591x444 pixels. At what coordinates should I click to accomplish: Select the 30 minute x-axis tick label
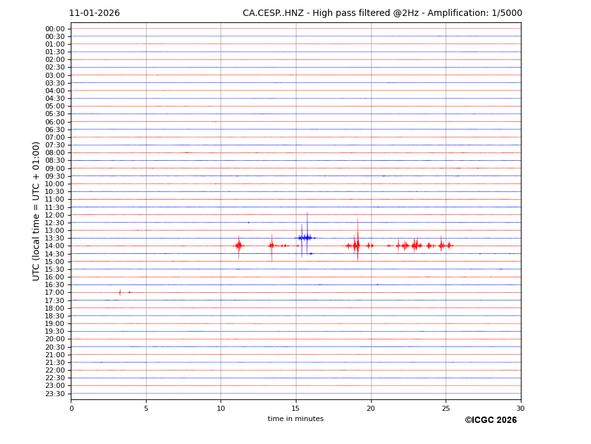pyautogui.click(x=520, y=408)
